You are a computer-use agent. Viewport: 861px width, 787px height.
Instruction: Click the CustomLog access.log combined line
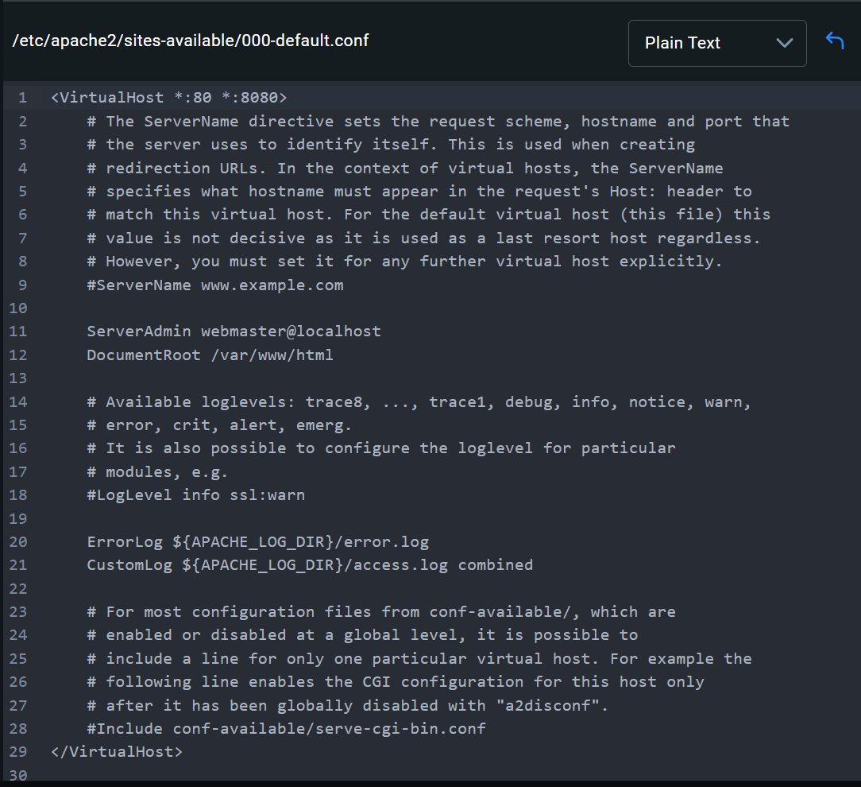(x=311, y=565)
